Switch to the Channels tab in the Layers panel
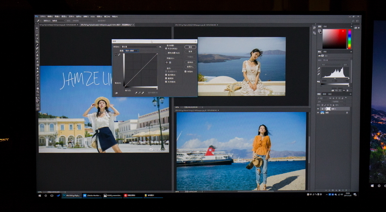The width and height of the screenshot is (386, 212). 325,94
